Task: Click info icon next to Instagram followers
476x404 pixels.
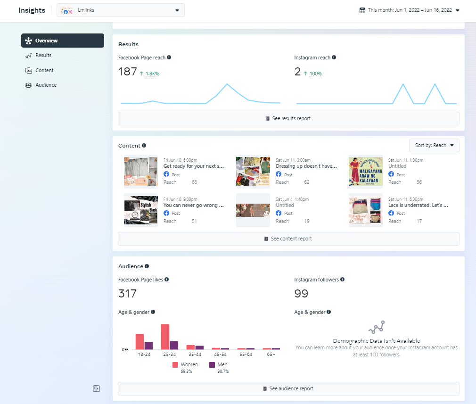Action: click(343, 280)
